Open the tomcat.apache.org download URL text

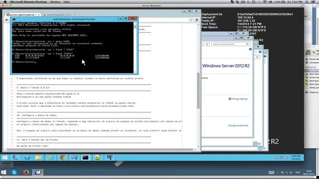coord(48,94)
